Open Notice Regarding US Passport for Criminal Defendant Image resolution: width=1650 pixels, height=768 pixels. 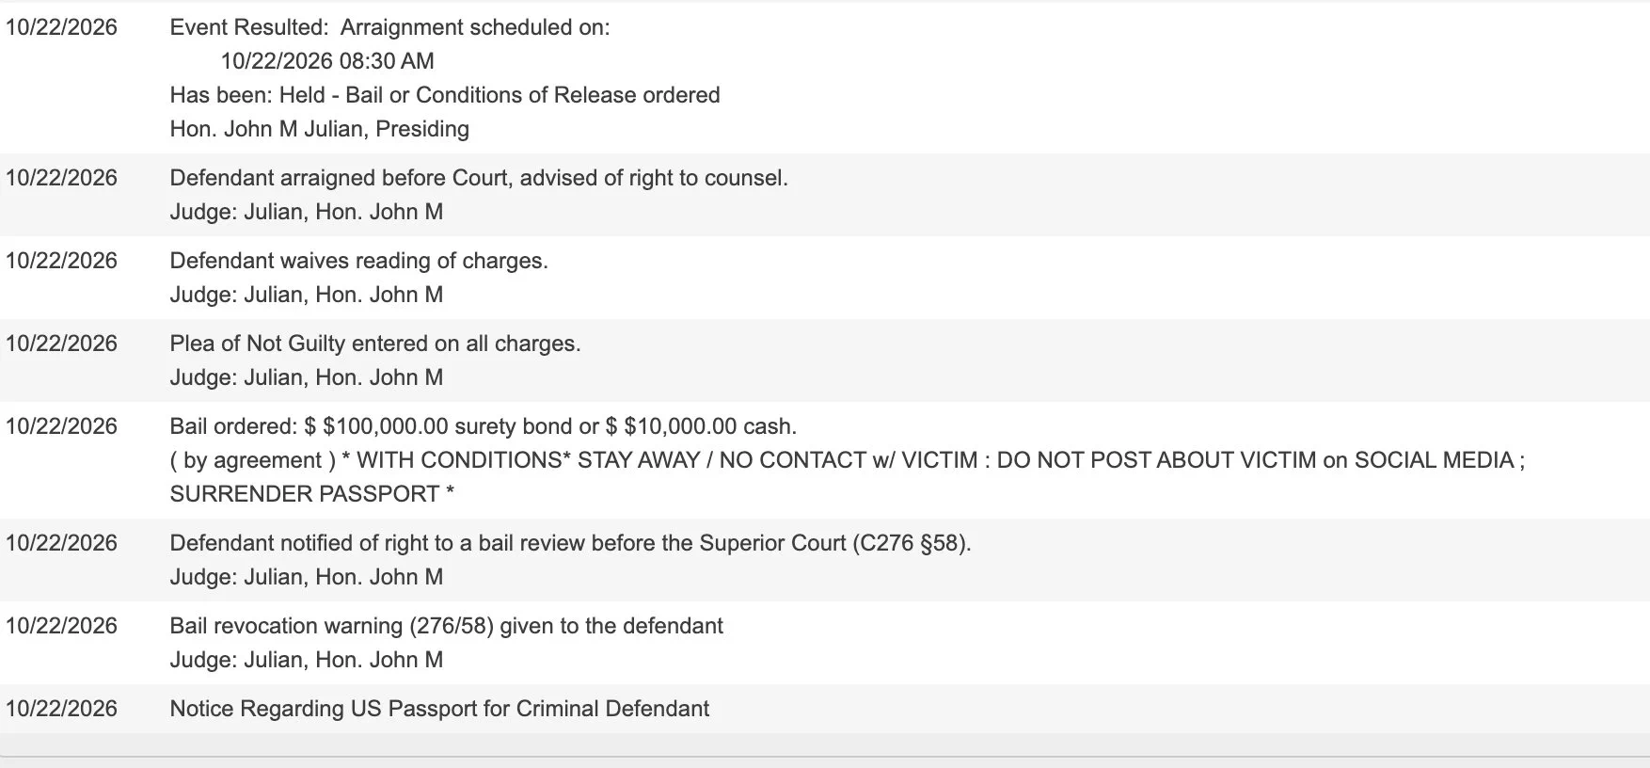pos(439,709)
